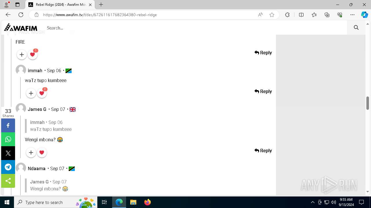
Task: Click James G's avatar picture
Action: pyautogui.click(x=21, y=109)
